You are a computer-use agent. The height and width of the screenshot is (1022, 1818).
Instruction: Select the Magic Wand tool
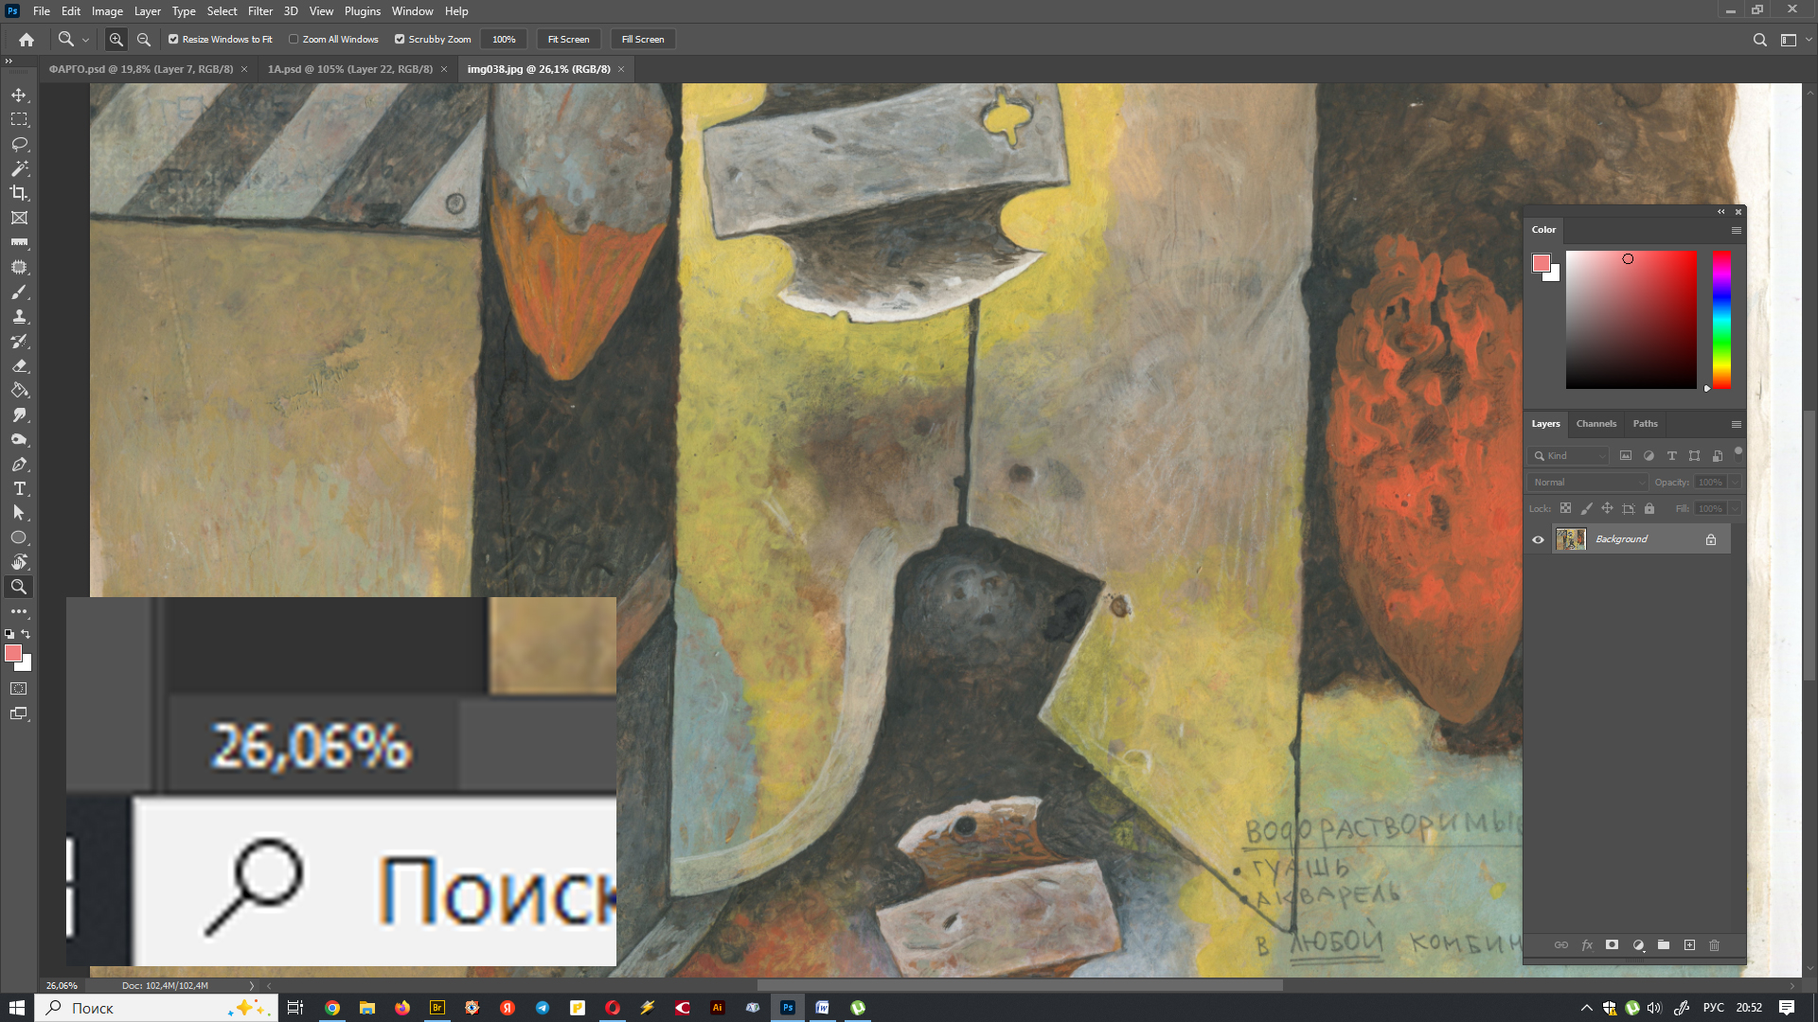click(x=19, y=168)
